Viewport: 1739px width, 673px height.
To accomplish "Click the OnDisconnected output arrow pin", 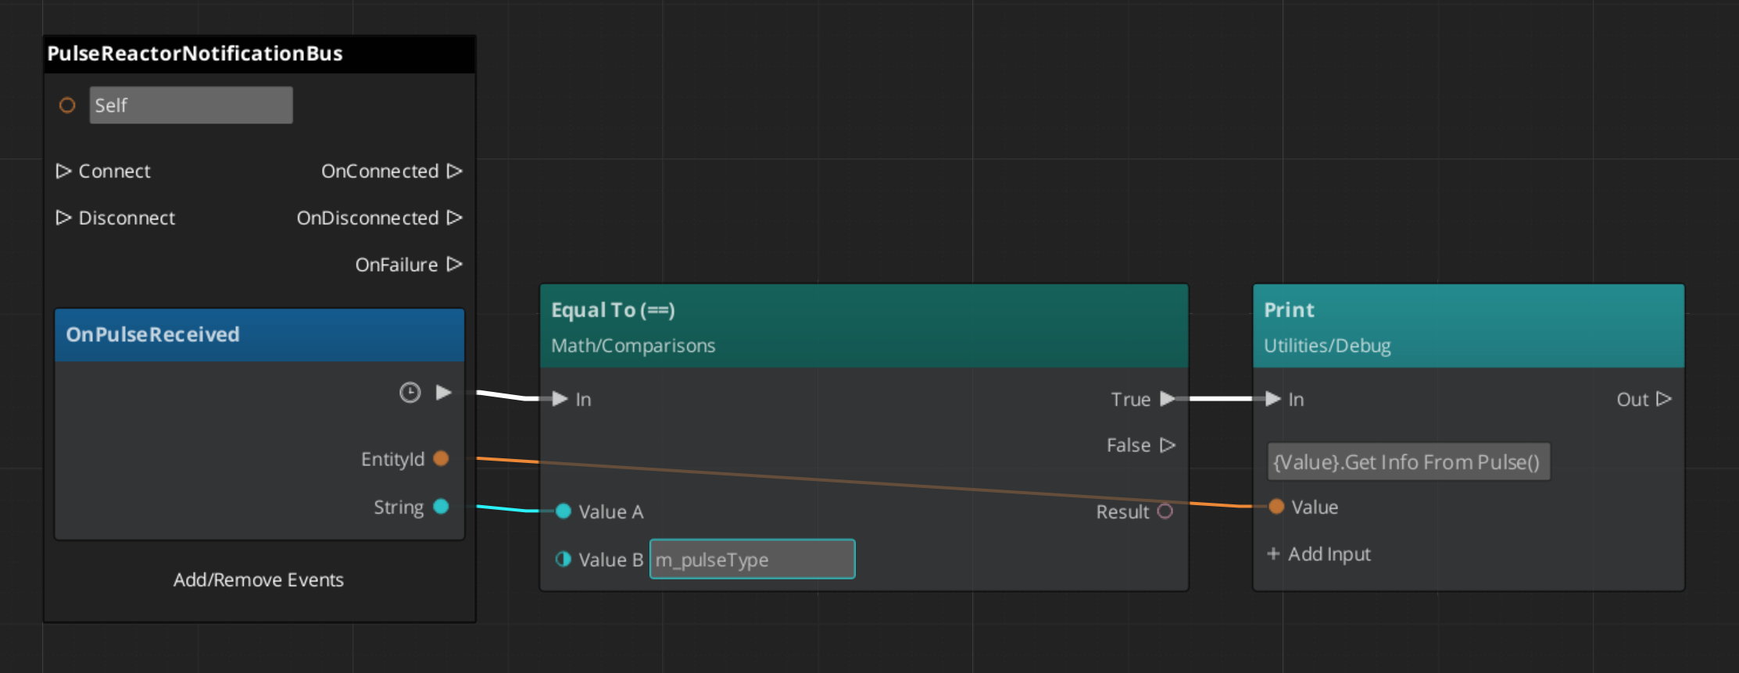I will pos(455,218).
